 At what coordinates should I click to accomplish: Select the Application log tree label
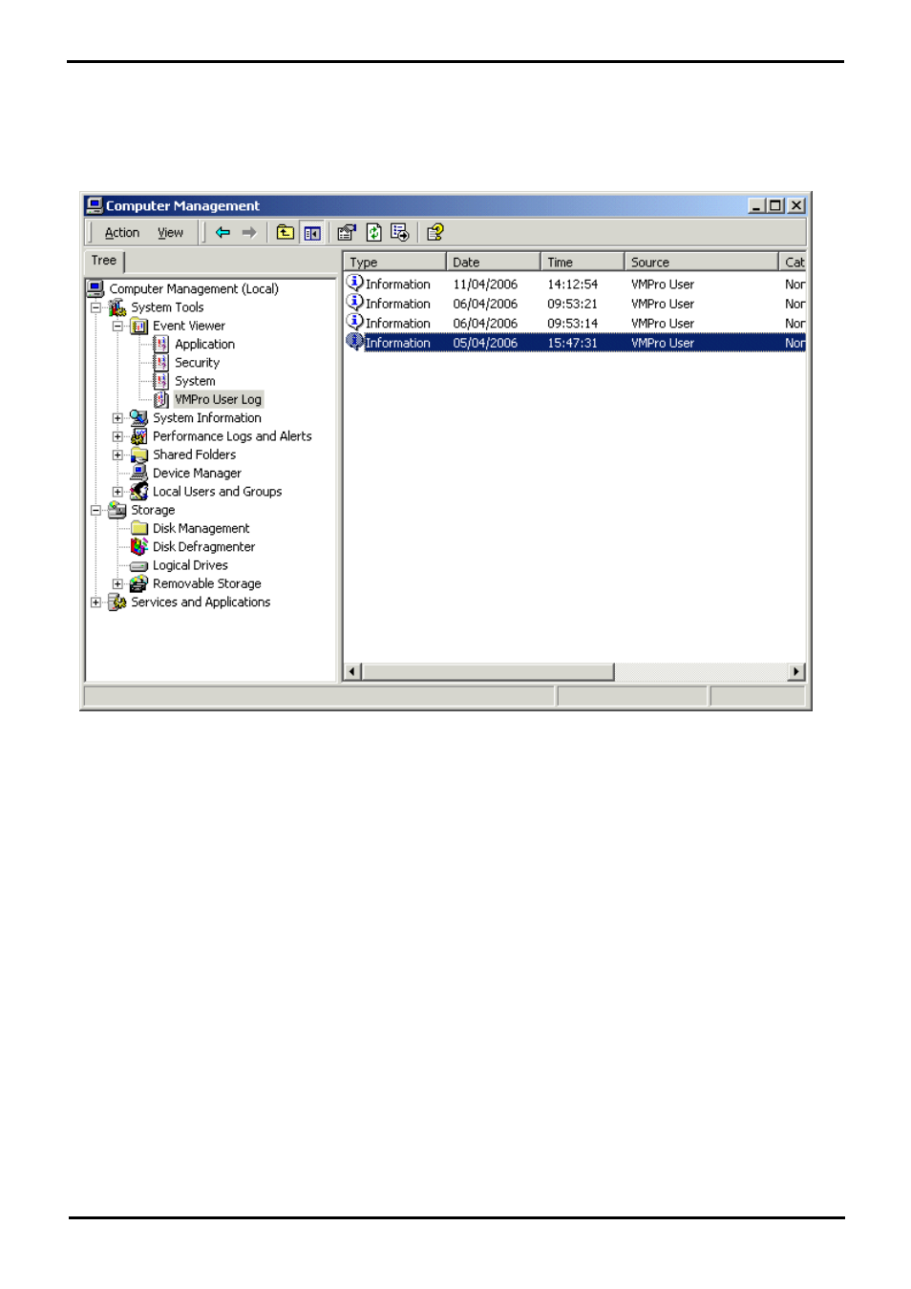click(x=204, y=344)
